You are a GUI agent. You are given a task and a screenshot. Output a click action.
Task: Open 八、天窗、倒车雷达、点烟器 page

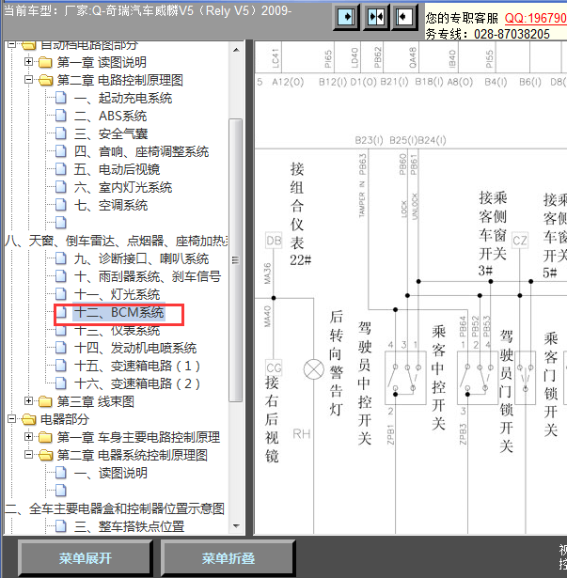(x=117, y=241)
